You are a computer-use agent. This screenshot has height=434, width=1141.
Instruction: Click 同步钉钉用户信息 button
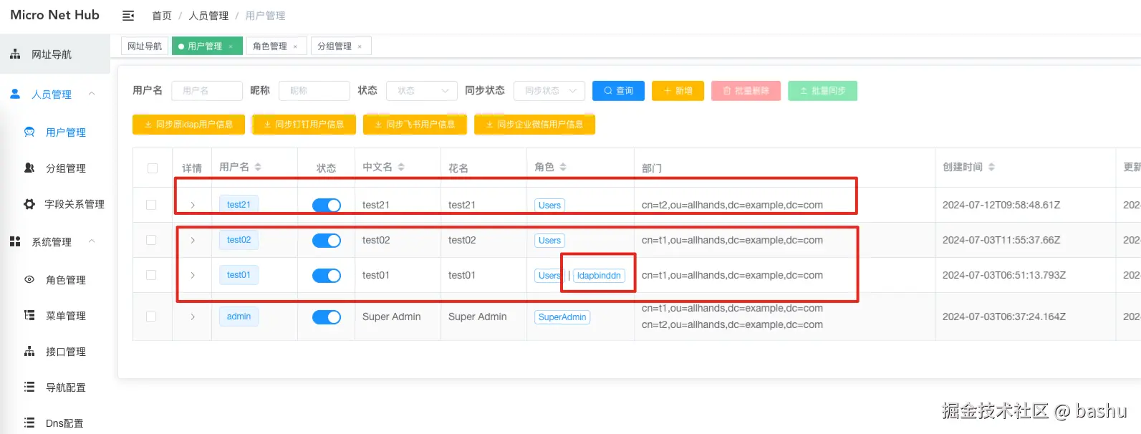tap(304, 125)
